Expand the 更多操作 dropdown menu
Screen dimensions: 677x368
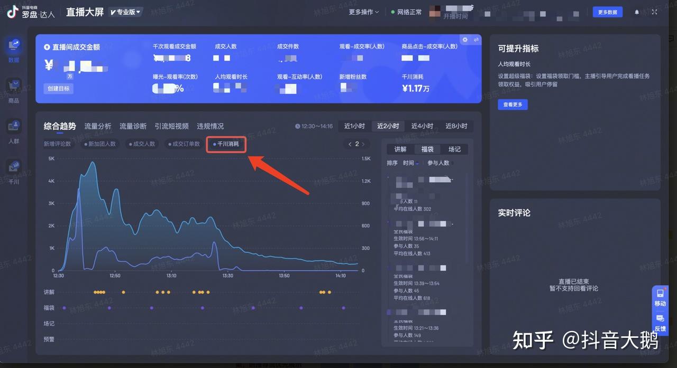(x=363, y=12)
